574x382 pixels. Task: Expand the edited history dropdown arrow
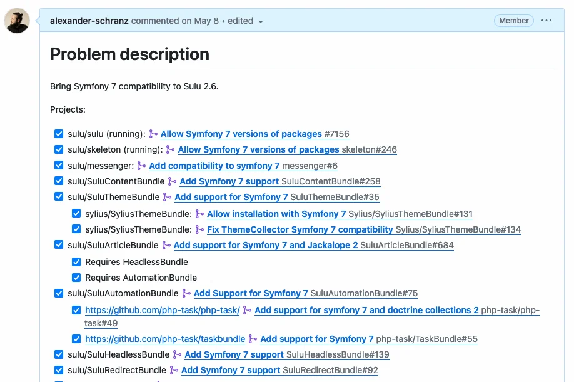point(261,21)
